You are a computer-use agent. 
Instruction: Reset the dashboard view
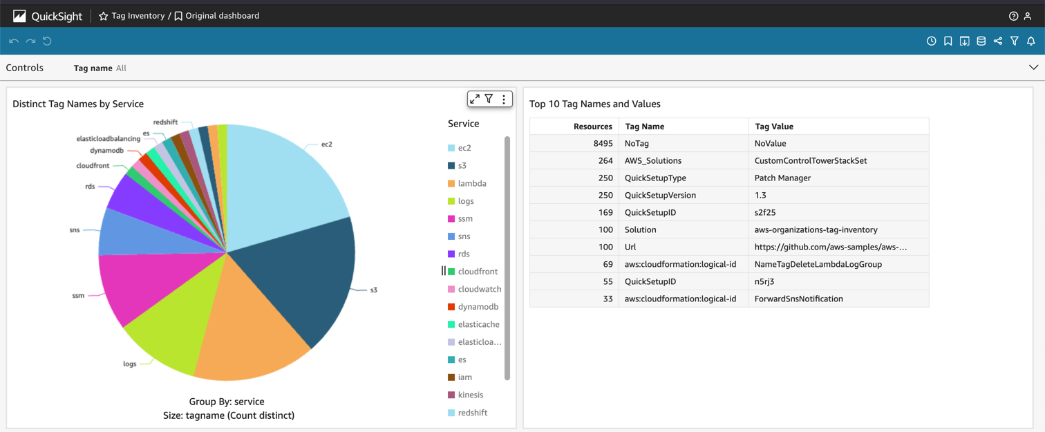click(x=47, y=41)
